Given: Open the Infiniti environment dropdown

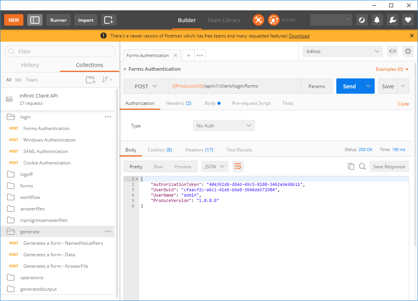Looking at the screenshot, I should click(x=342, y=51).
